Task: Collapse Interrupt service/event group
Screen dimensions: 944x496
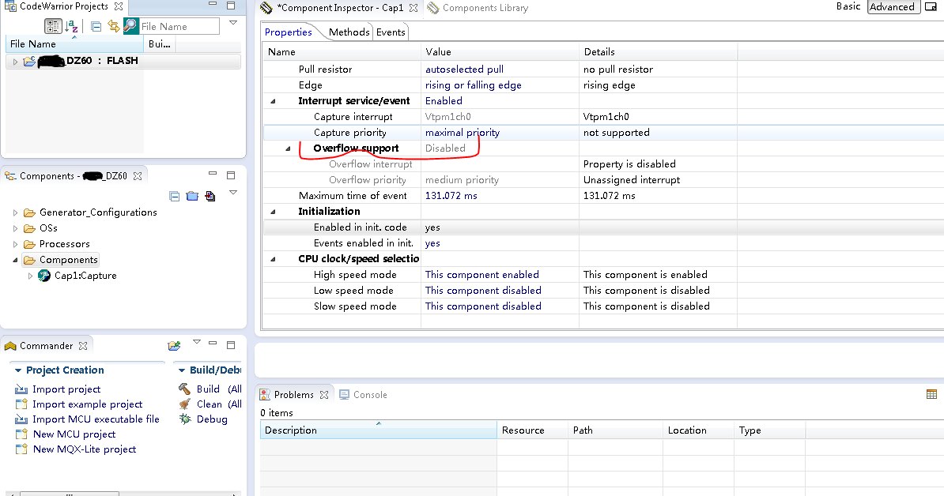Action: (x=273, y=101)
